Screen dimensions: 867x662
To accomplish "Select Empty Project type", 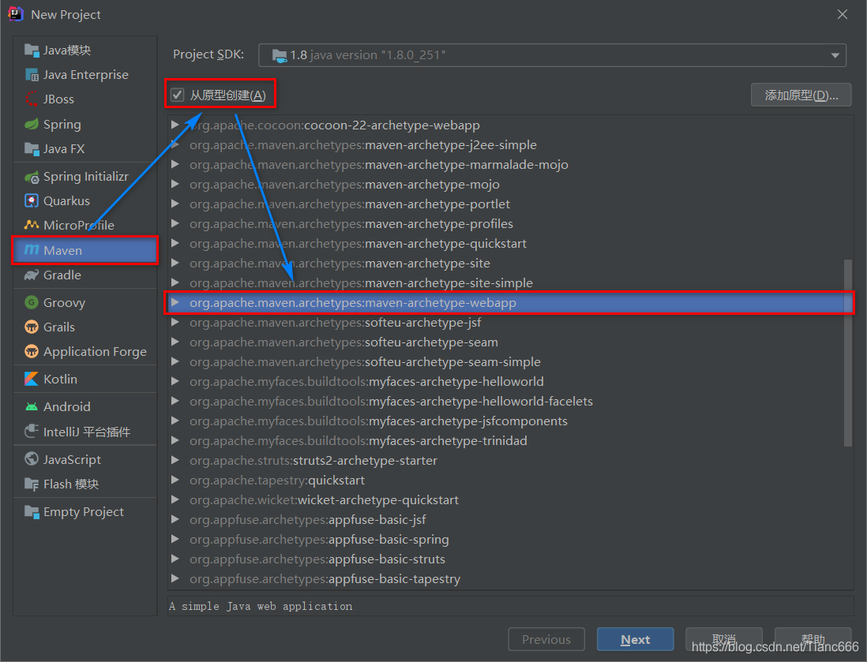I will [85, 512].
